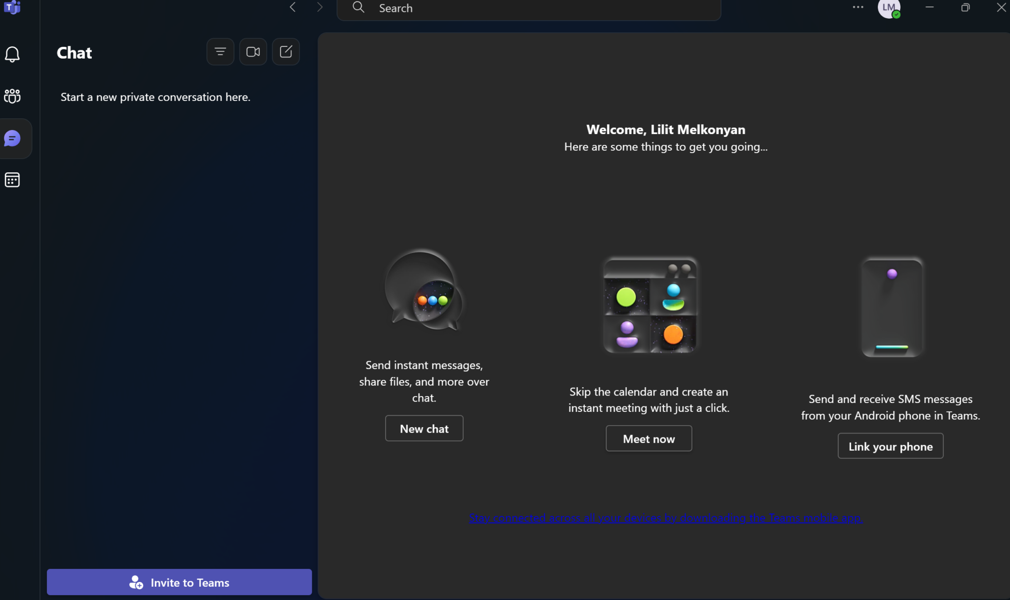1010x600 pixels.
Task: Open the Calendar icon in sidebar
Action: point(12,180)
